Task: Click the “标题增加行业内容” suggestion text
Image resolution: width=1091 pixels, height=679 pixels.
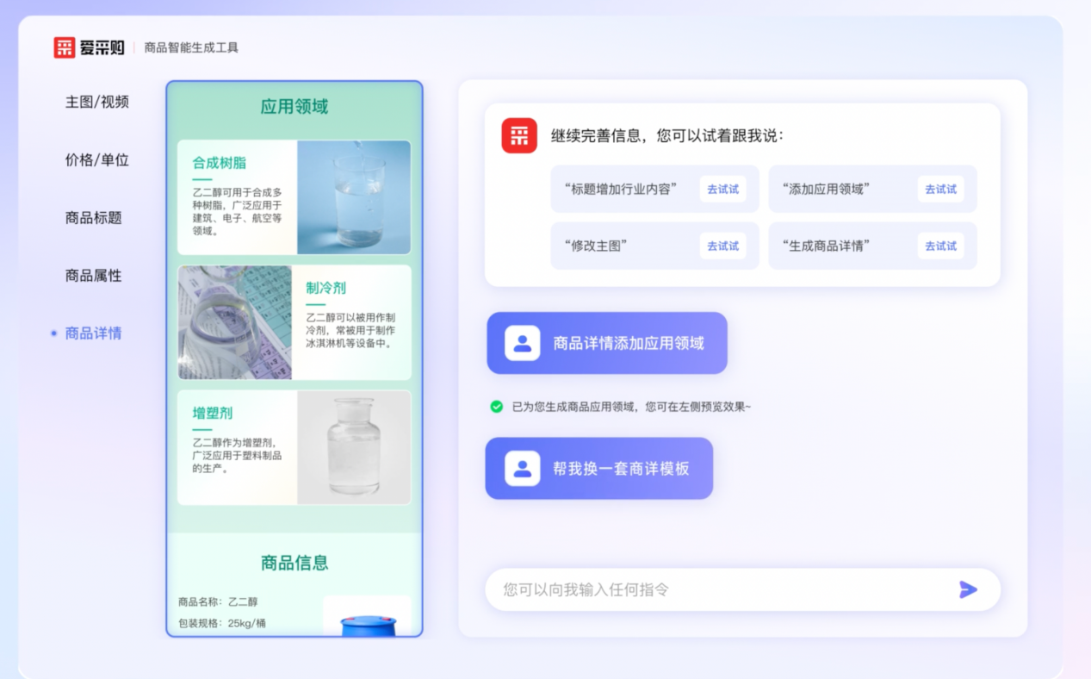Action: pyautogui.click(x=620, y=190)
